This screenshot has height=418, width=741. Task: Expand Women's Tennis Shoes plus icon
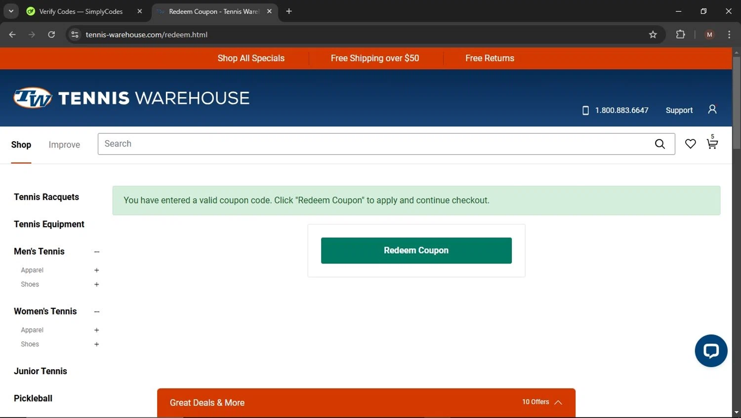(97, 344)
